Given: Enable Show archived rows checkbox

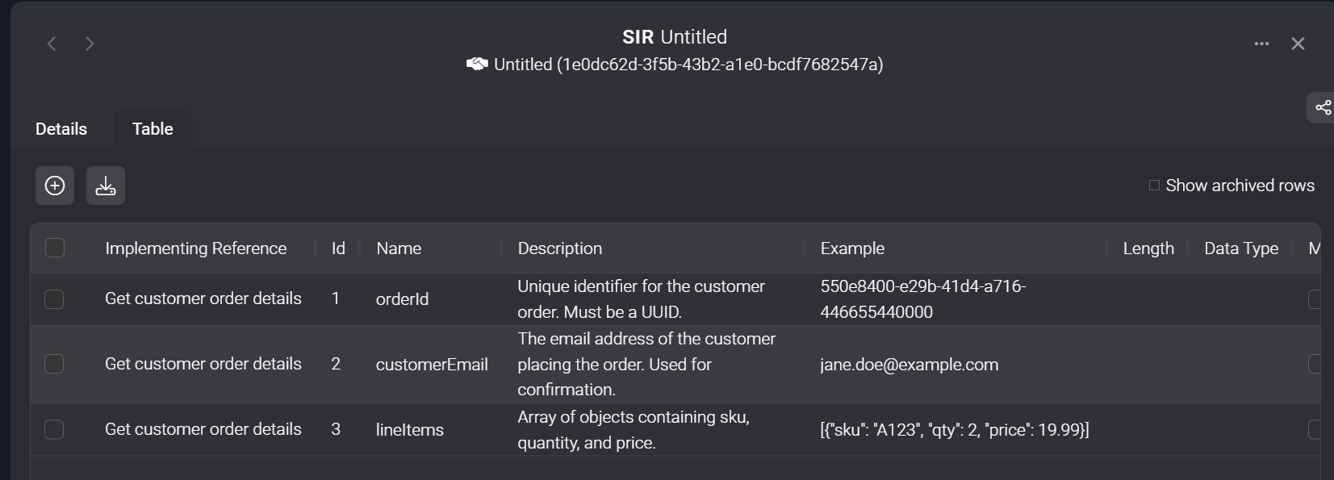Looking at the screenshot, I should pos(1154,186).
